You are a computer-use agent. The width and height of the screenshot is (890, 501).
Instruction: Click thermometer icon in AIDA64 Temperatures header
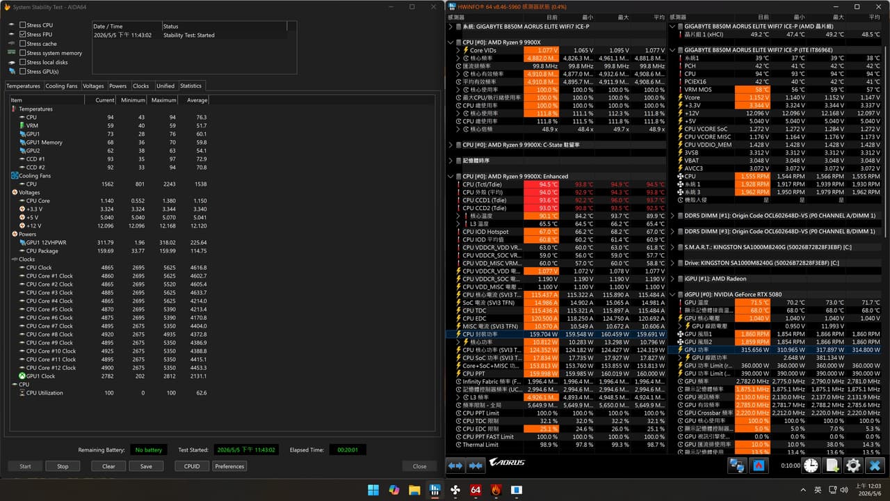tap(14, 109)
